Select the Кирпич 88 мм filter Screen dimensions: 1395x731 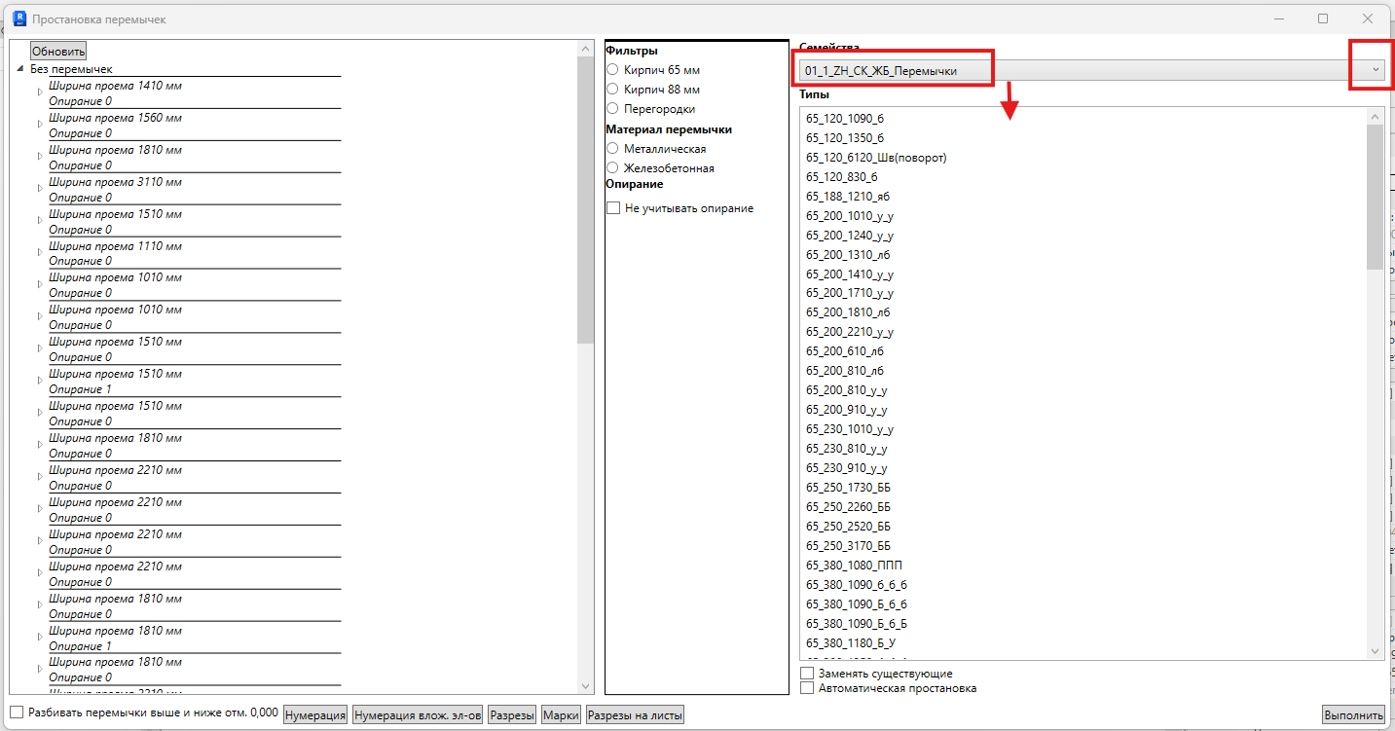pyautogui.click(x=612, y=90)
